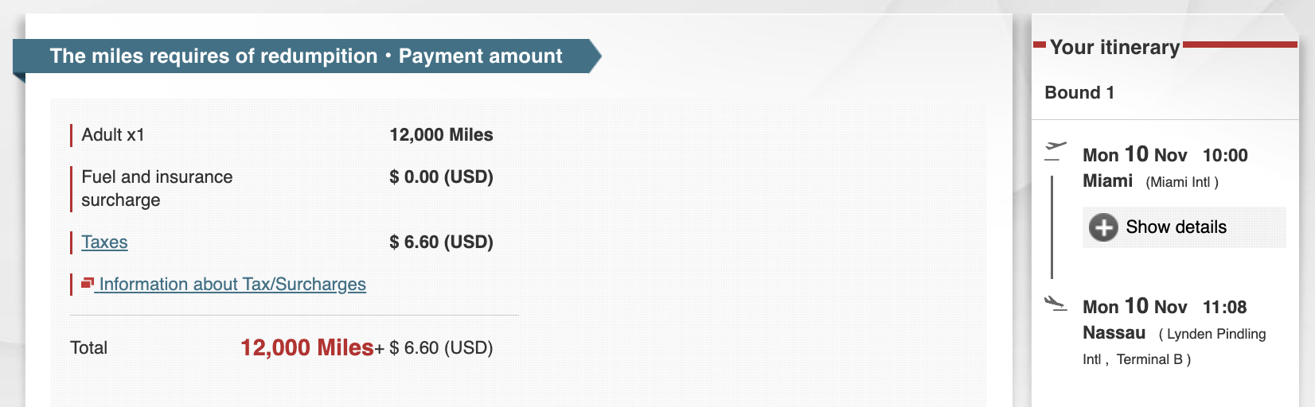This screenshot has width=1315, height=407.
Task: Click the Miami departure city name
Action: 1107,181
